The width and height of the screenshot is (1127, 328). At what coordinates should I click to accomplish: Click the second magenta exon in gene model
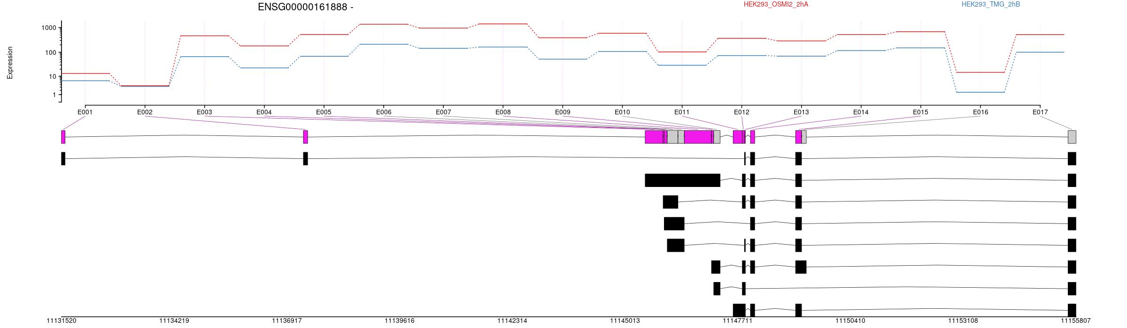[x=306, y=137]
